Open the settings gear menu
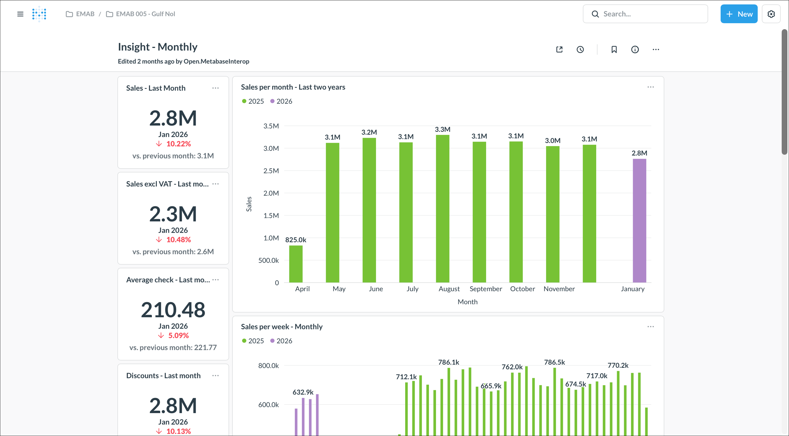The height and width of the screenshot is (436, 789). pyautogui.click(x=771, y=14)
